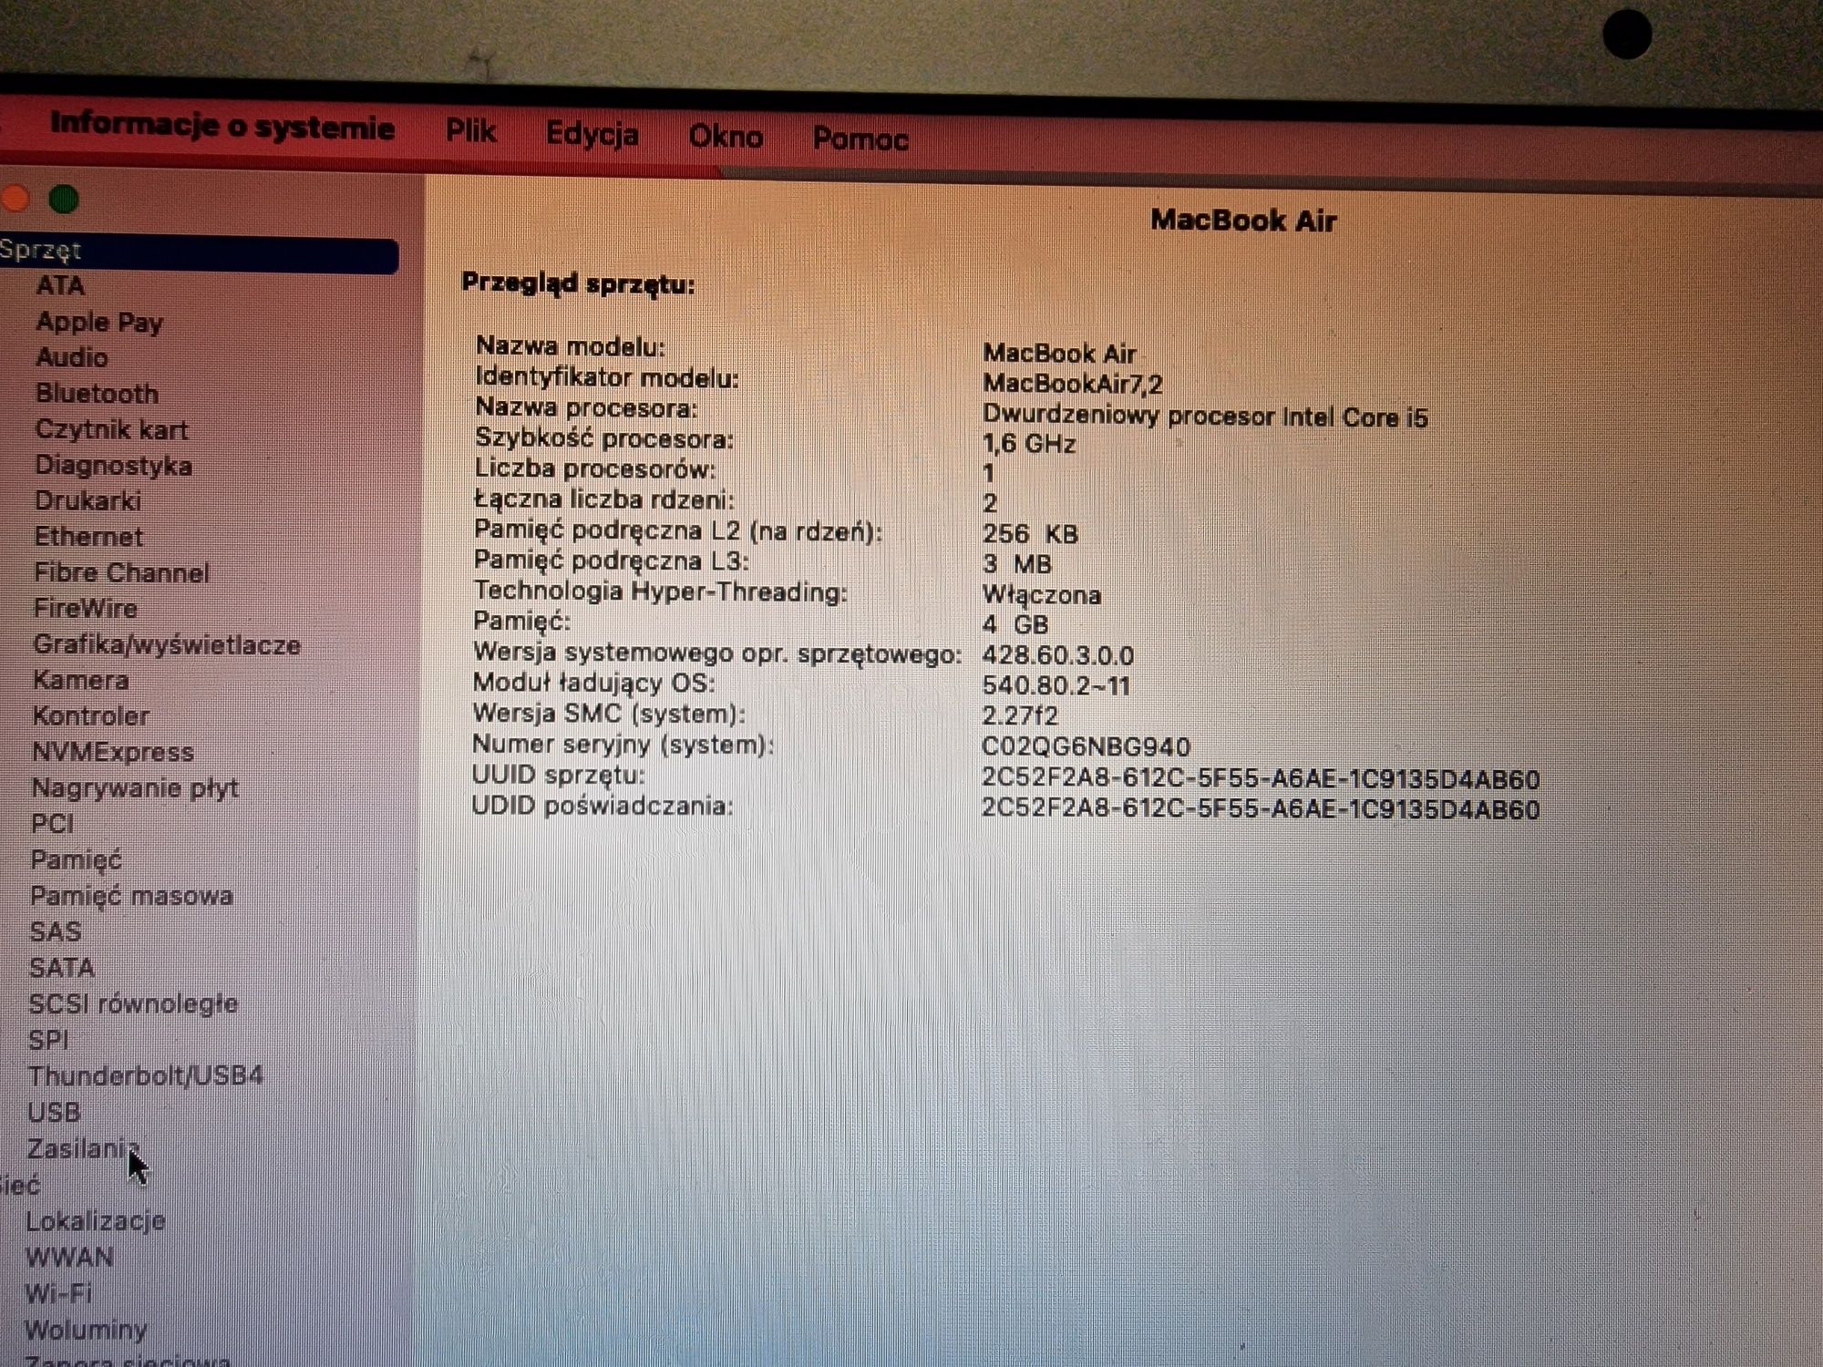Click the green zoom window button

pyautogui.click(x=64, y=199)
